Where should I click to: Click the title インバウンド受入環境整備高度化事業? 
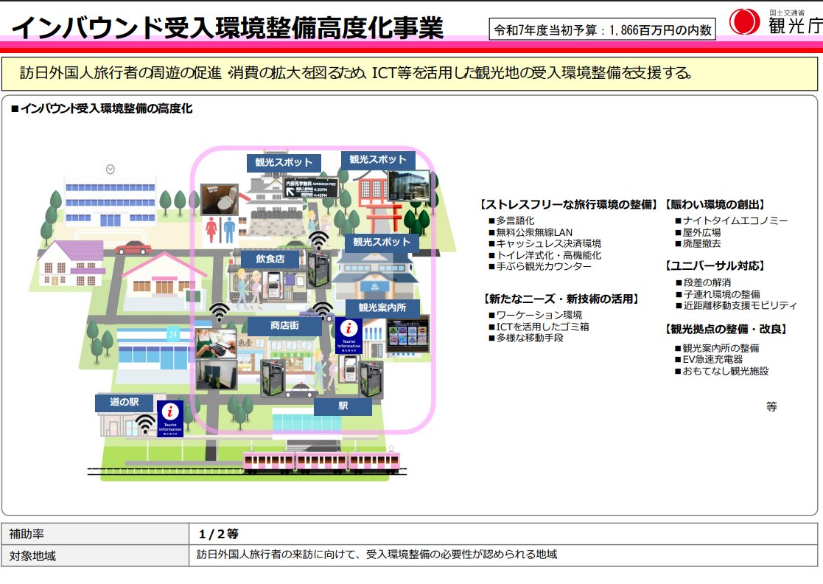pos(228,28)
